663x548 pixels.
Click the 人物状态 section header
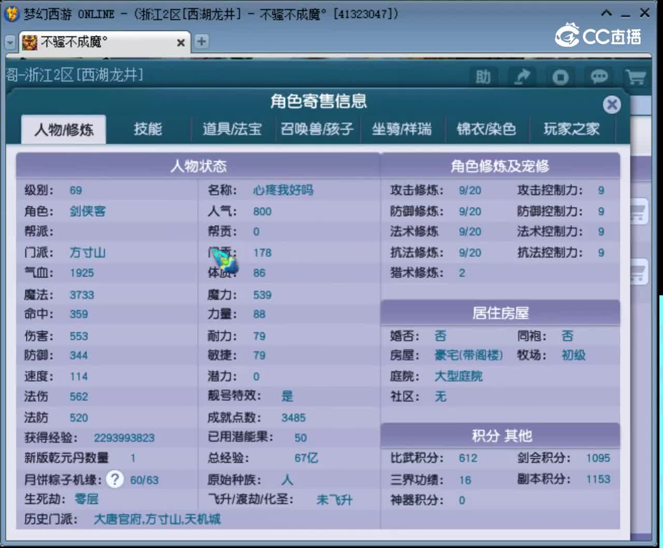pyautogui.click(x=198, y=166)
